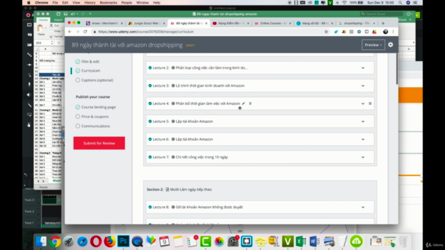Click Submit for Review button
The image size is (445, 250).
click(99, 143)
